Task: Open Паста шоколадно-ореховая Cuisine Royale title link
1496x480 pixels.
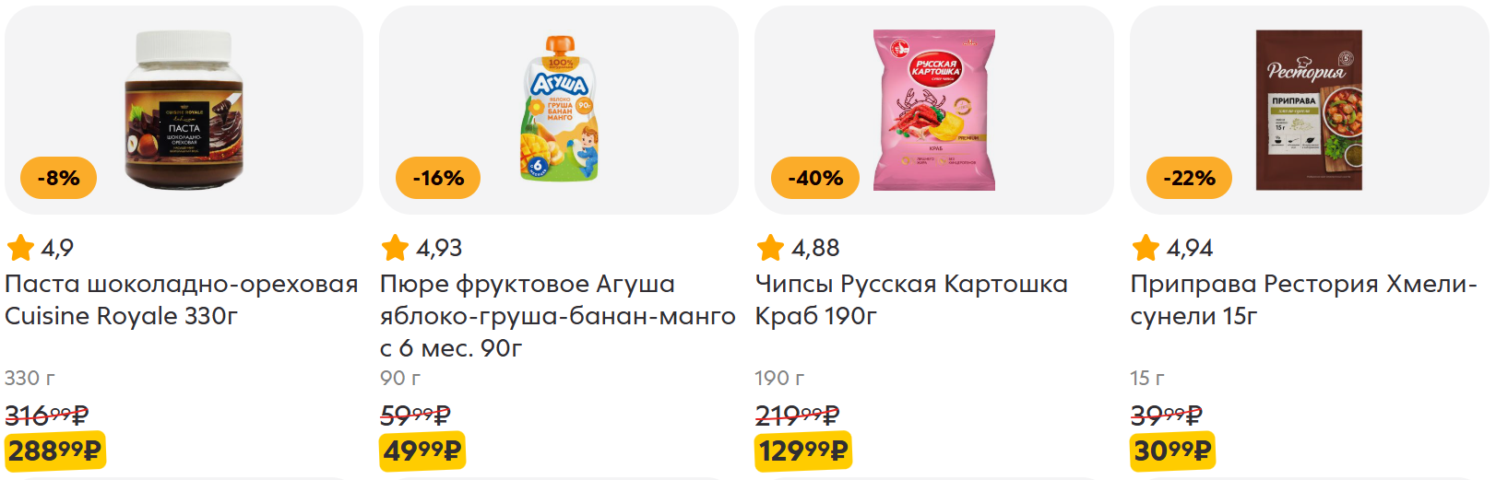Action: coord(182,299)
